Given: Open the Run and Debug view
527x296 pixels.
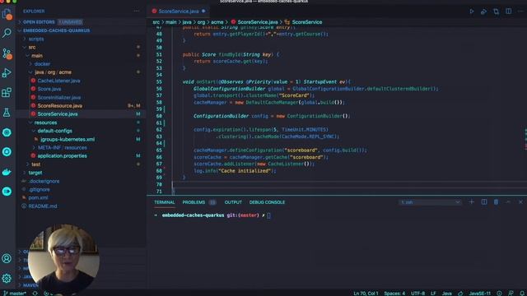Looking at the screenshot, I should [7, 73].
